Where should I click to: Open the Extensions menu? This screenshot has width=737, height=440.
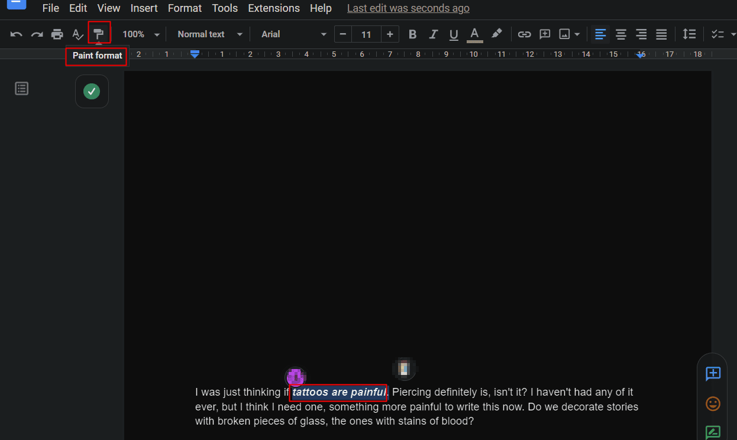274,8
